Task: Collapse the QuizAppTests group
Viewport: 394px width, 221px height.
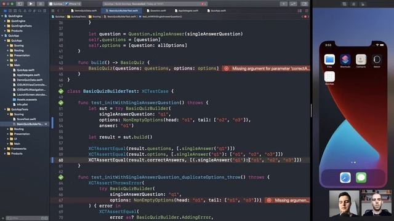Action: click(5, 109)
